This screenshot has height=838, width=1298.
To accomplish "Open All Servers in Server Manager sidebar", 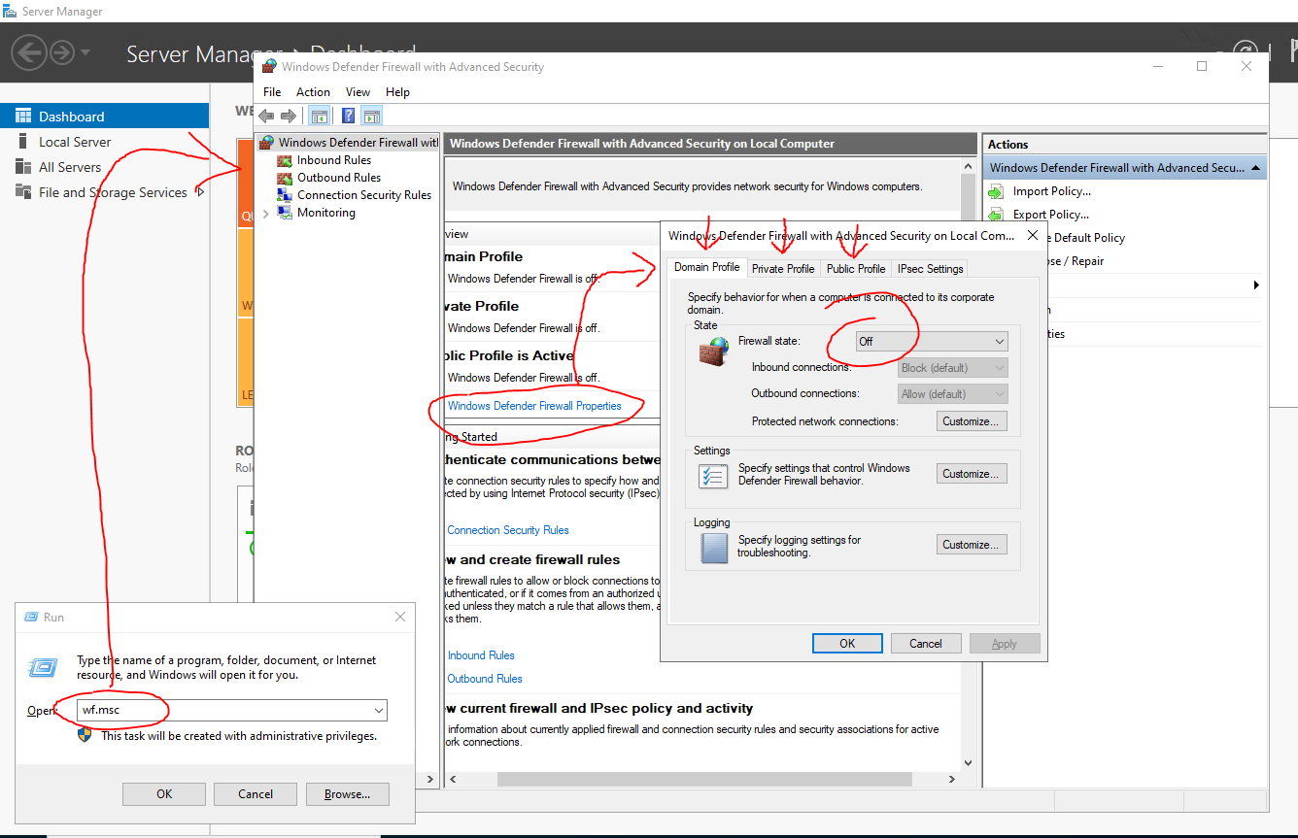I will (x=70, y=167).
